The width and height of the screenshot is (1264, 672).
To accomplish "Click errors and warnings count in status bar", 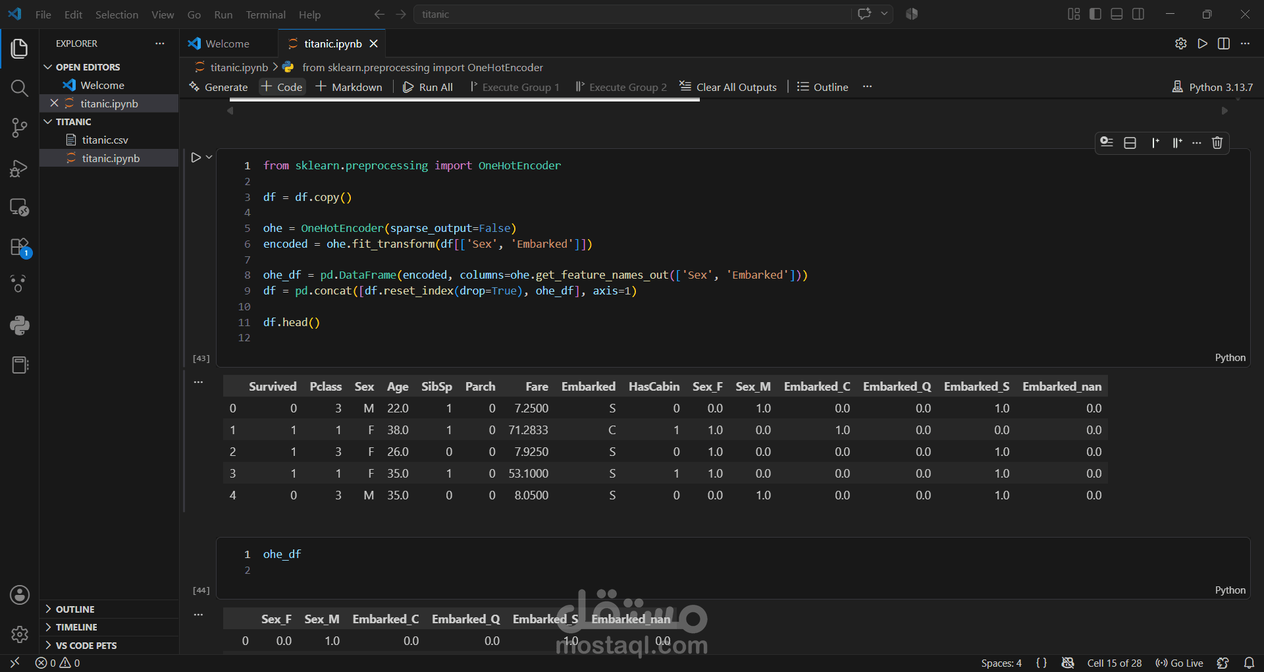I will [x=58, y=663].
